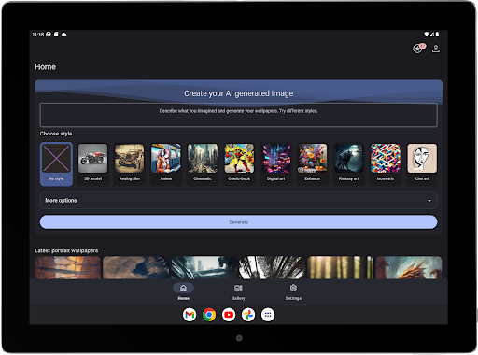478x355 pixels.
Task: Focus the image description input field
Action: pyautogui.click(x=238, y=115)
